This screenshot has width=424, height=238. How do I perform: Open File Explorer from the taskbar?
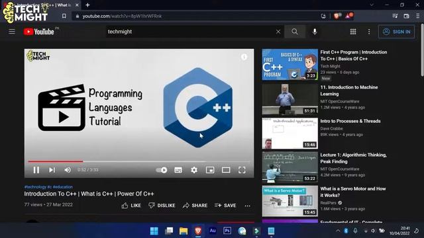(184, 231)
